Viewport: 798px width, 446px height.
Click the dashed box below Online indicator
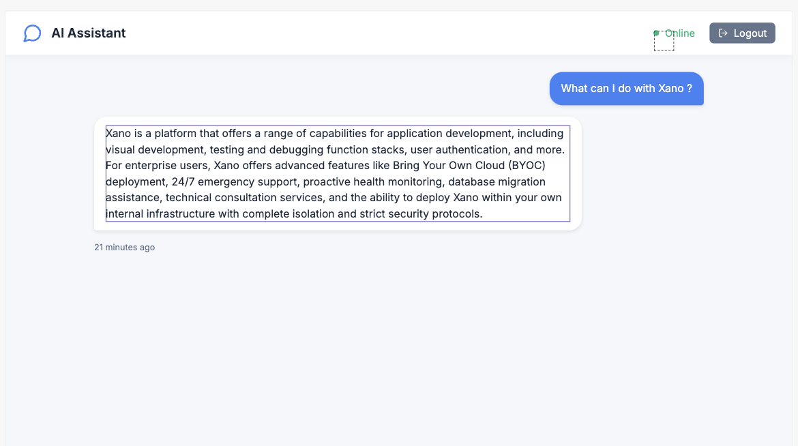(664, 42)
